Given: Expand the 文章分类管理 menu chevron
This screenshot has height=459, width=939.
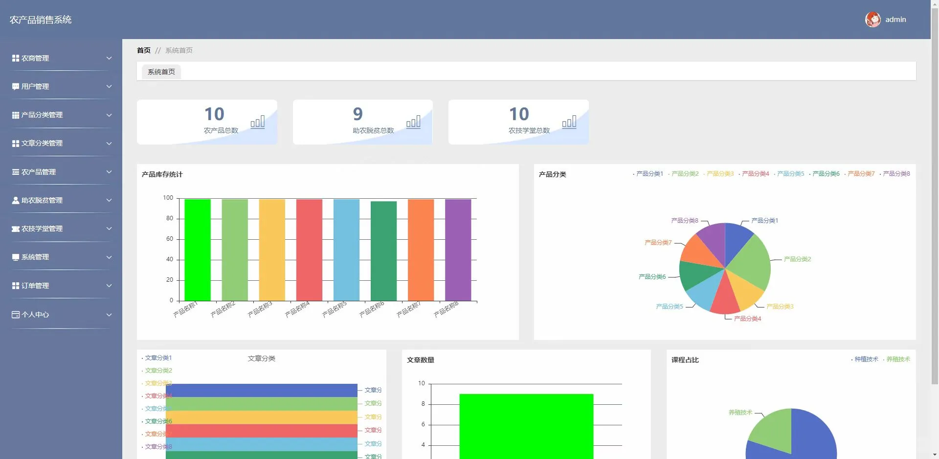Looking at the screenshot, I should coord(110,143).
